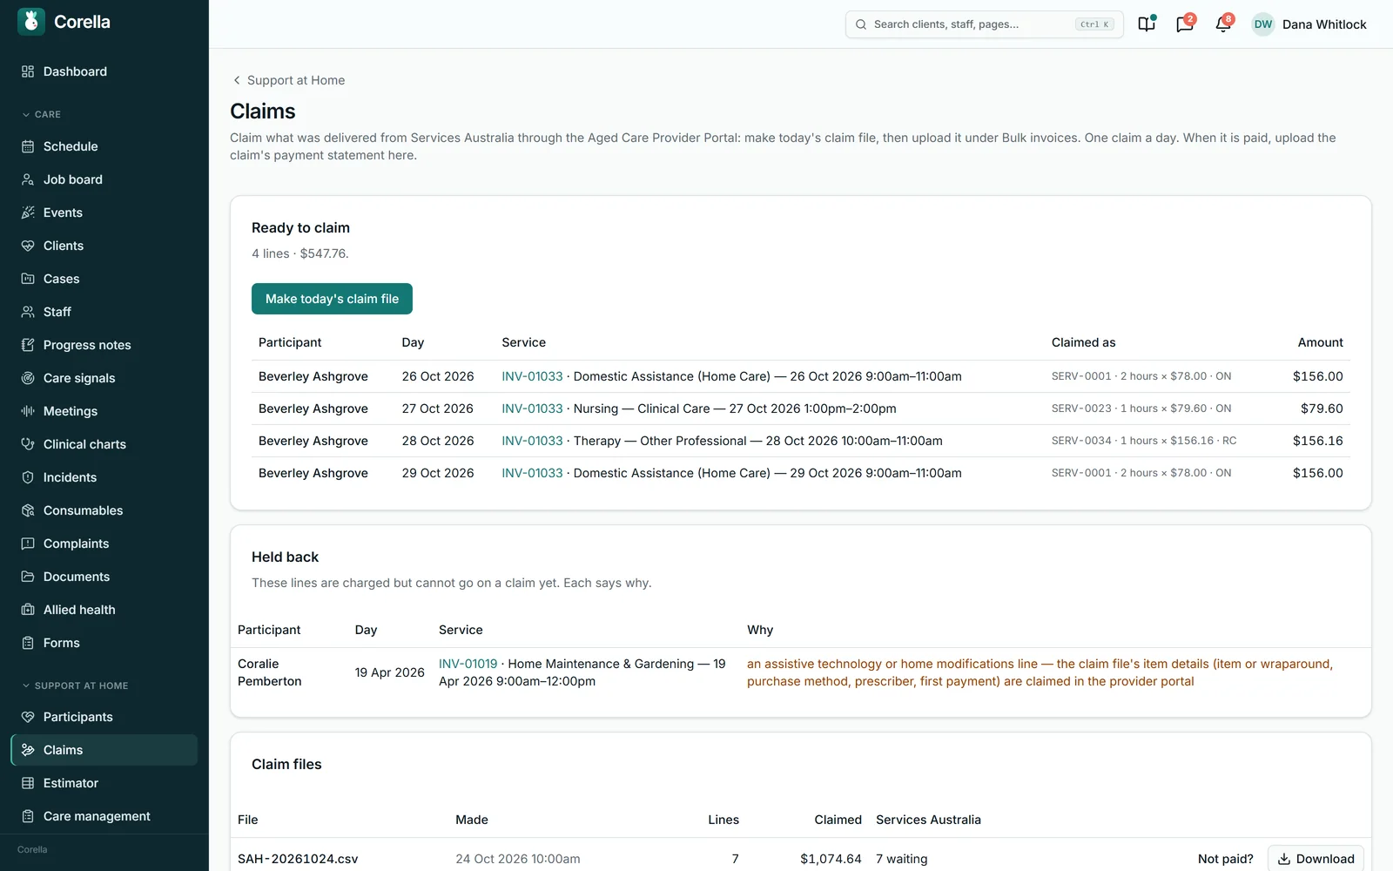Download the SAH-20261024.csv claim file
Image resolution: width=1393 pixels, height=871 pixels.
(x=1316, y=859)
